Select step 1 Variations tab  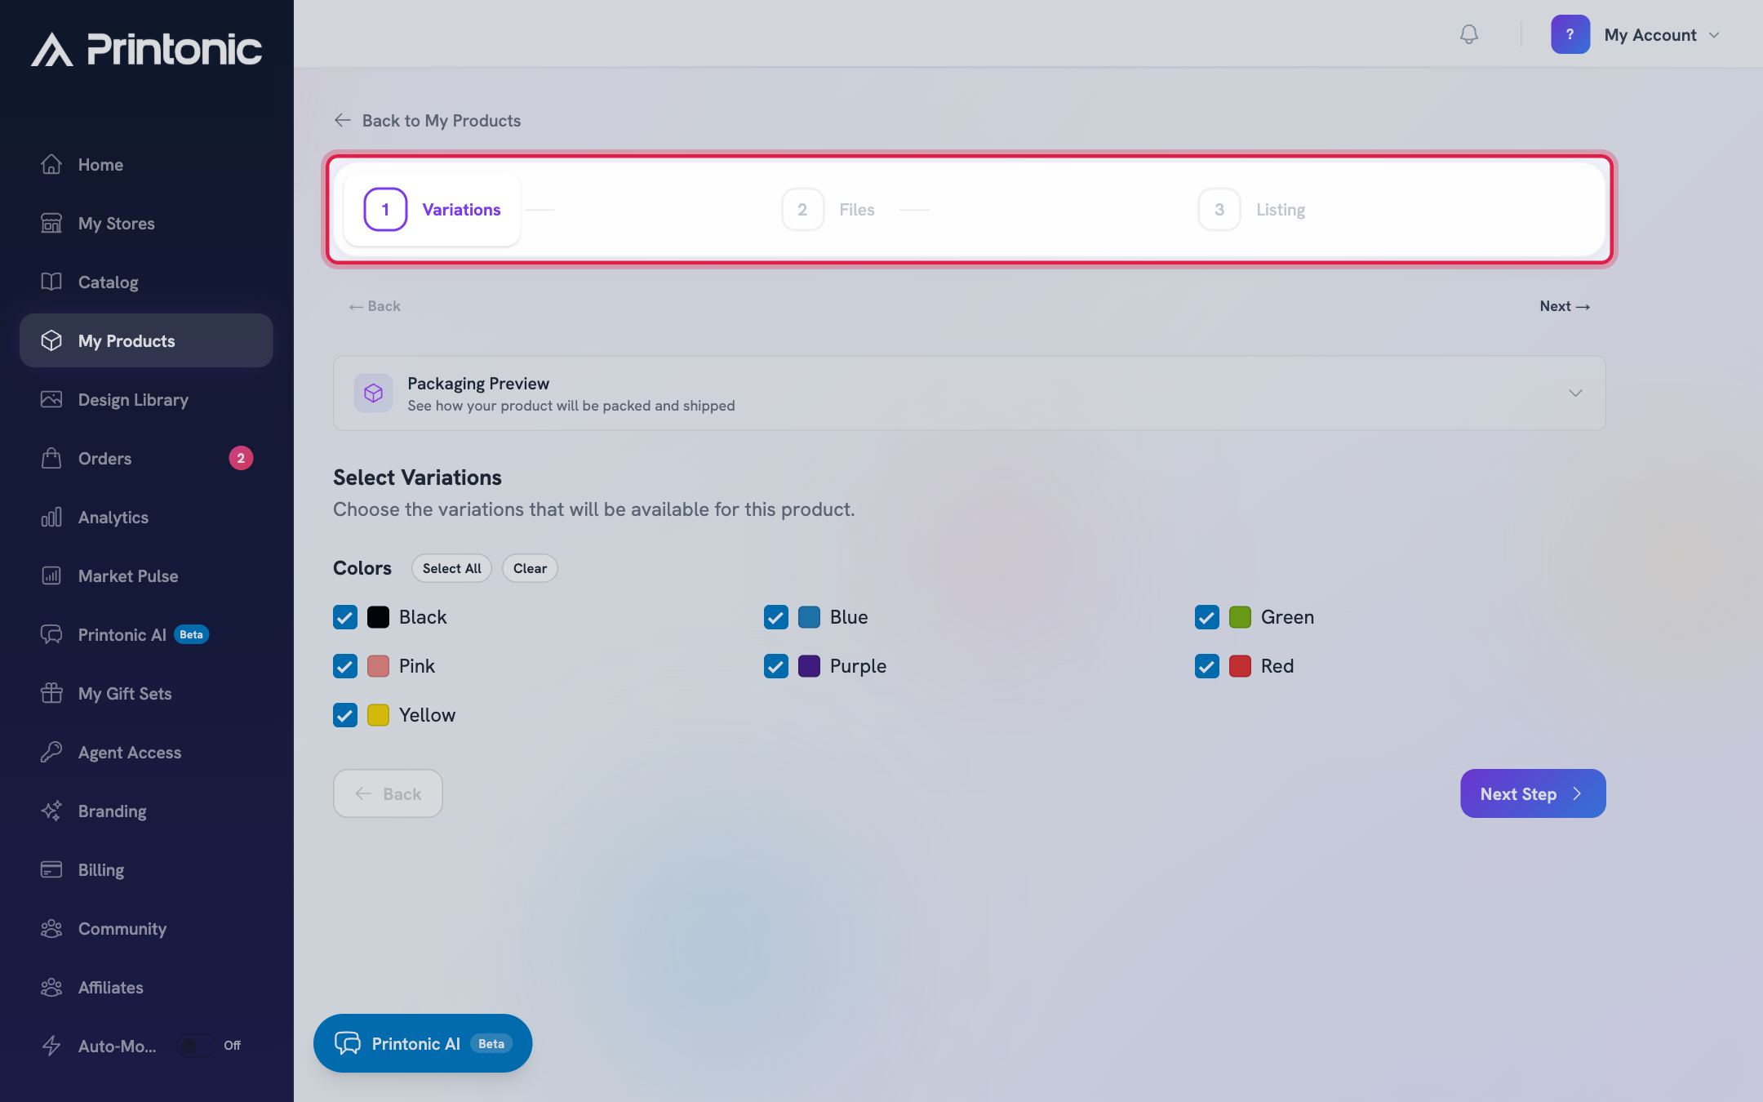click(x=432, y=210)
